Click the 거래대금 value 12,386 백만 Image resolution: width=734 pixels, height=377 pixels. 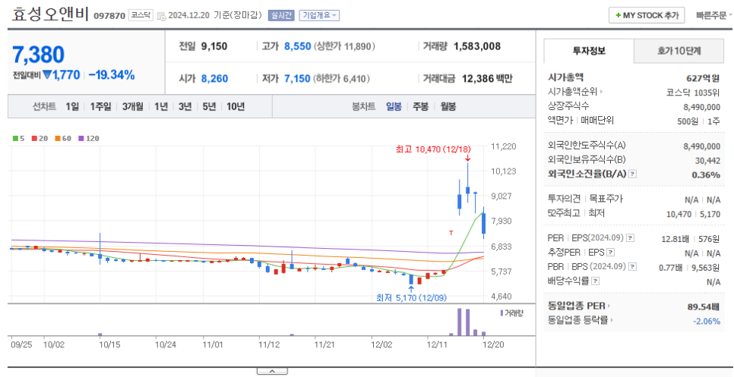487,78
